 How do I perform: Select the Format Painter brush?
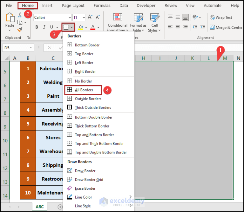tap(20, 30)
